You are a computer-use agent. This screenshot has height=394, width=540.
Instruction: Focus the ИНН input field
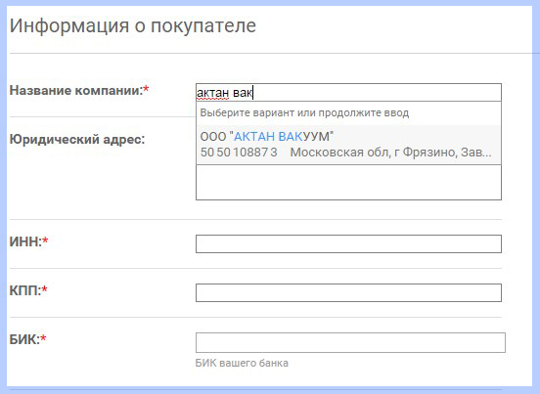[x=348, y=244]
